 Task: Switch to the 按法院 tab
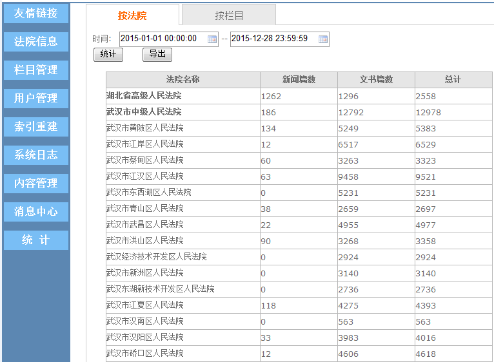(x=132, y=15)
